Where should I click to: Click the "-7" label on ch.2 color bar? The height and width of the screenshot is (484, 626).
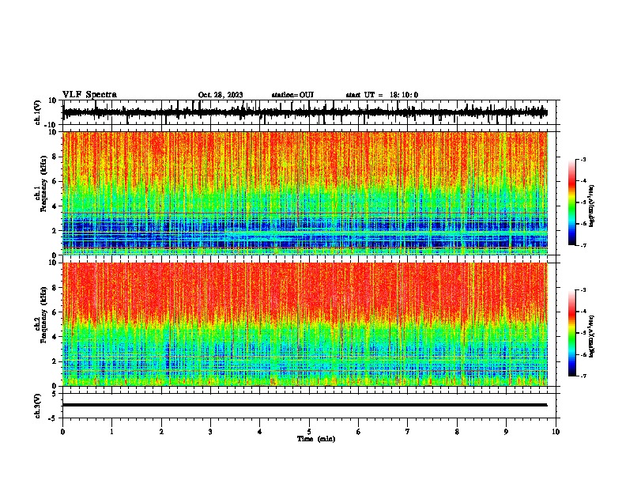[x=583, y=376]
